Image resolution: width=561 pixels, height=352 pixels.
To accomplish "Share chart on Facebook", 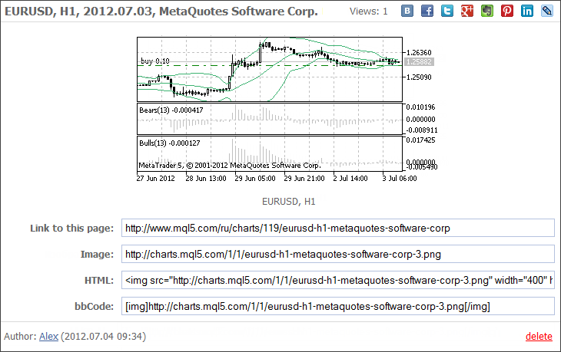I will [427, 11].
